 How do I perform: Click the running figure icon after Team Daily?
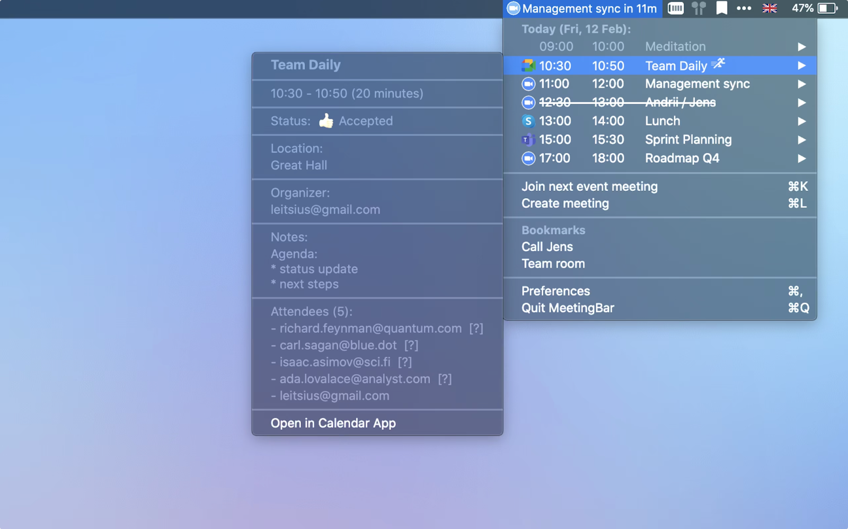click(x=718, y=64)
